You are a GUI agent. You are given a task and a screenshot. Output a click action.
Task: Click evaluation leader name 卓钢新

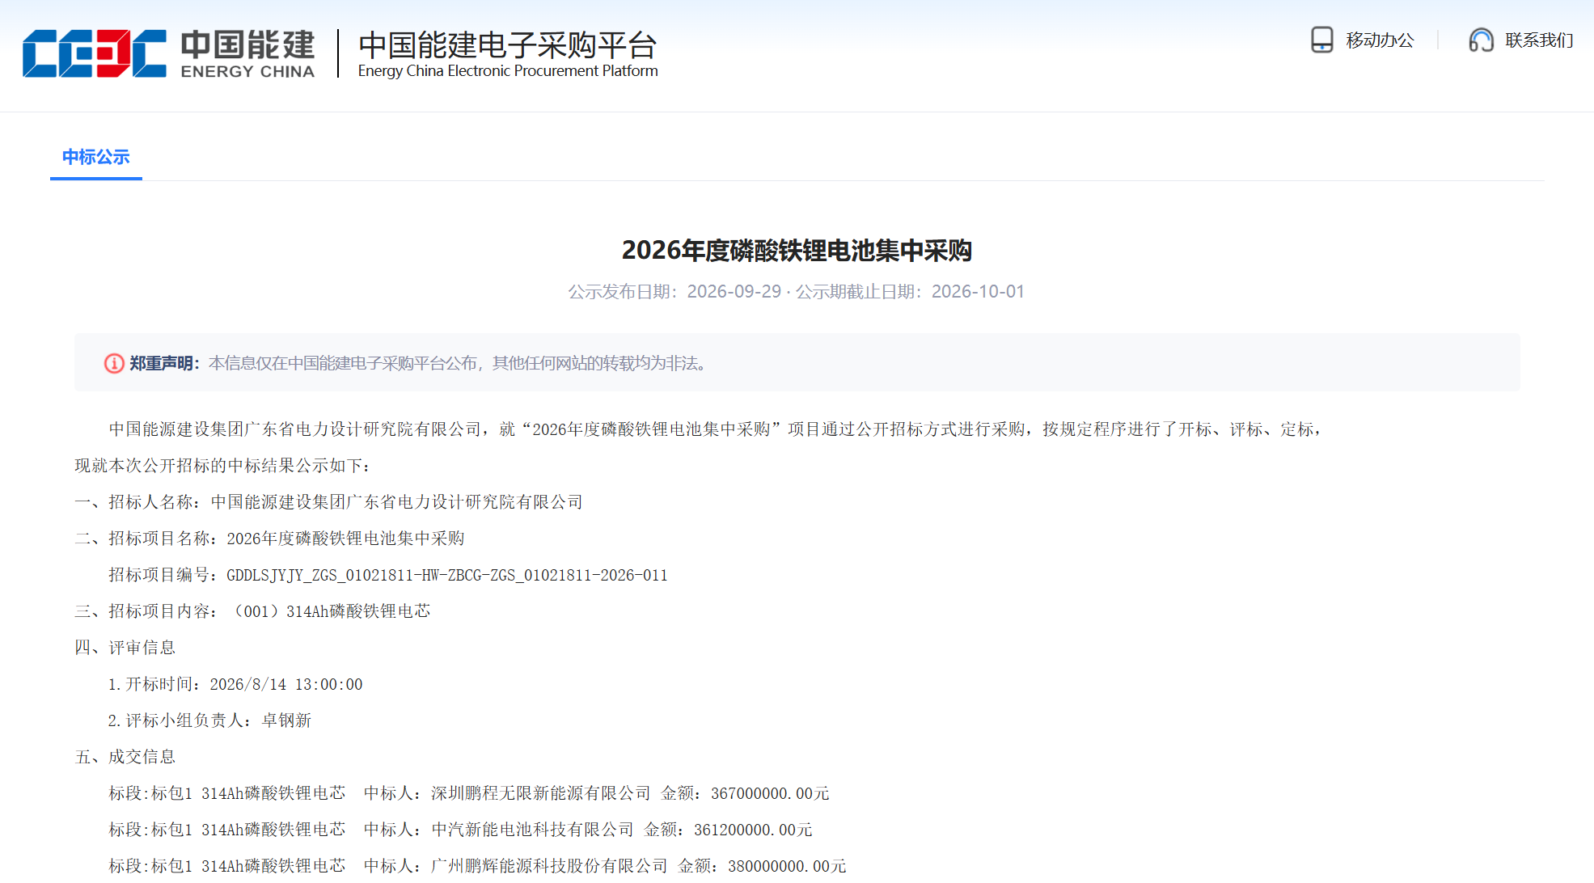286,720
